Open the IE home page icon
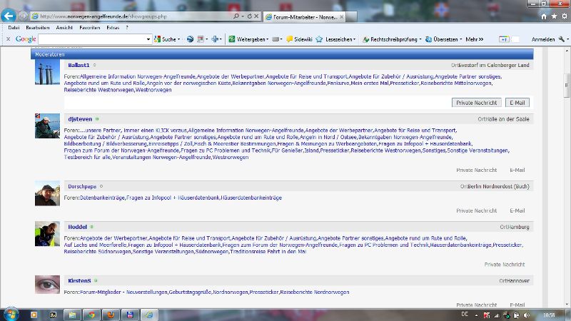The image size is (571, 321). coord(545,16)
